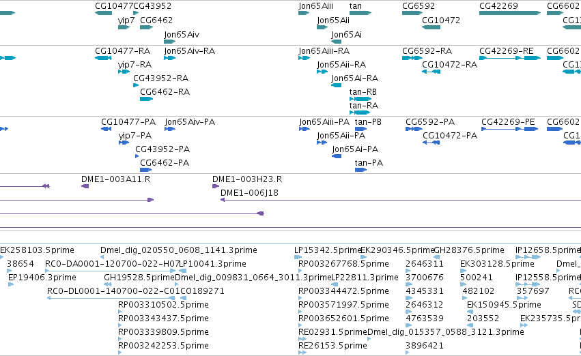The width and height of the screenshot is (581, 356).
Task: Click protein CG10477-PA
Action: tap(128, 122)
